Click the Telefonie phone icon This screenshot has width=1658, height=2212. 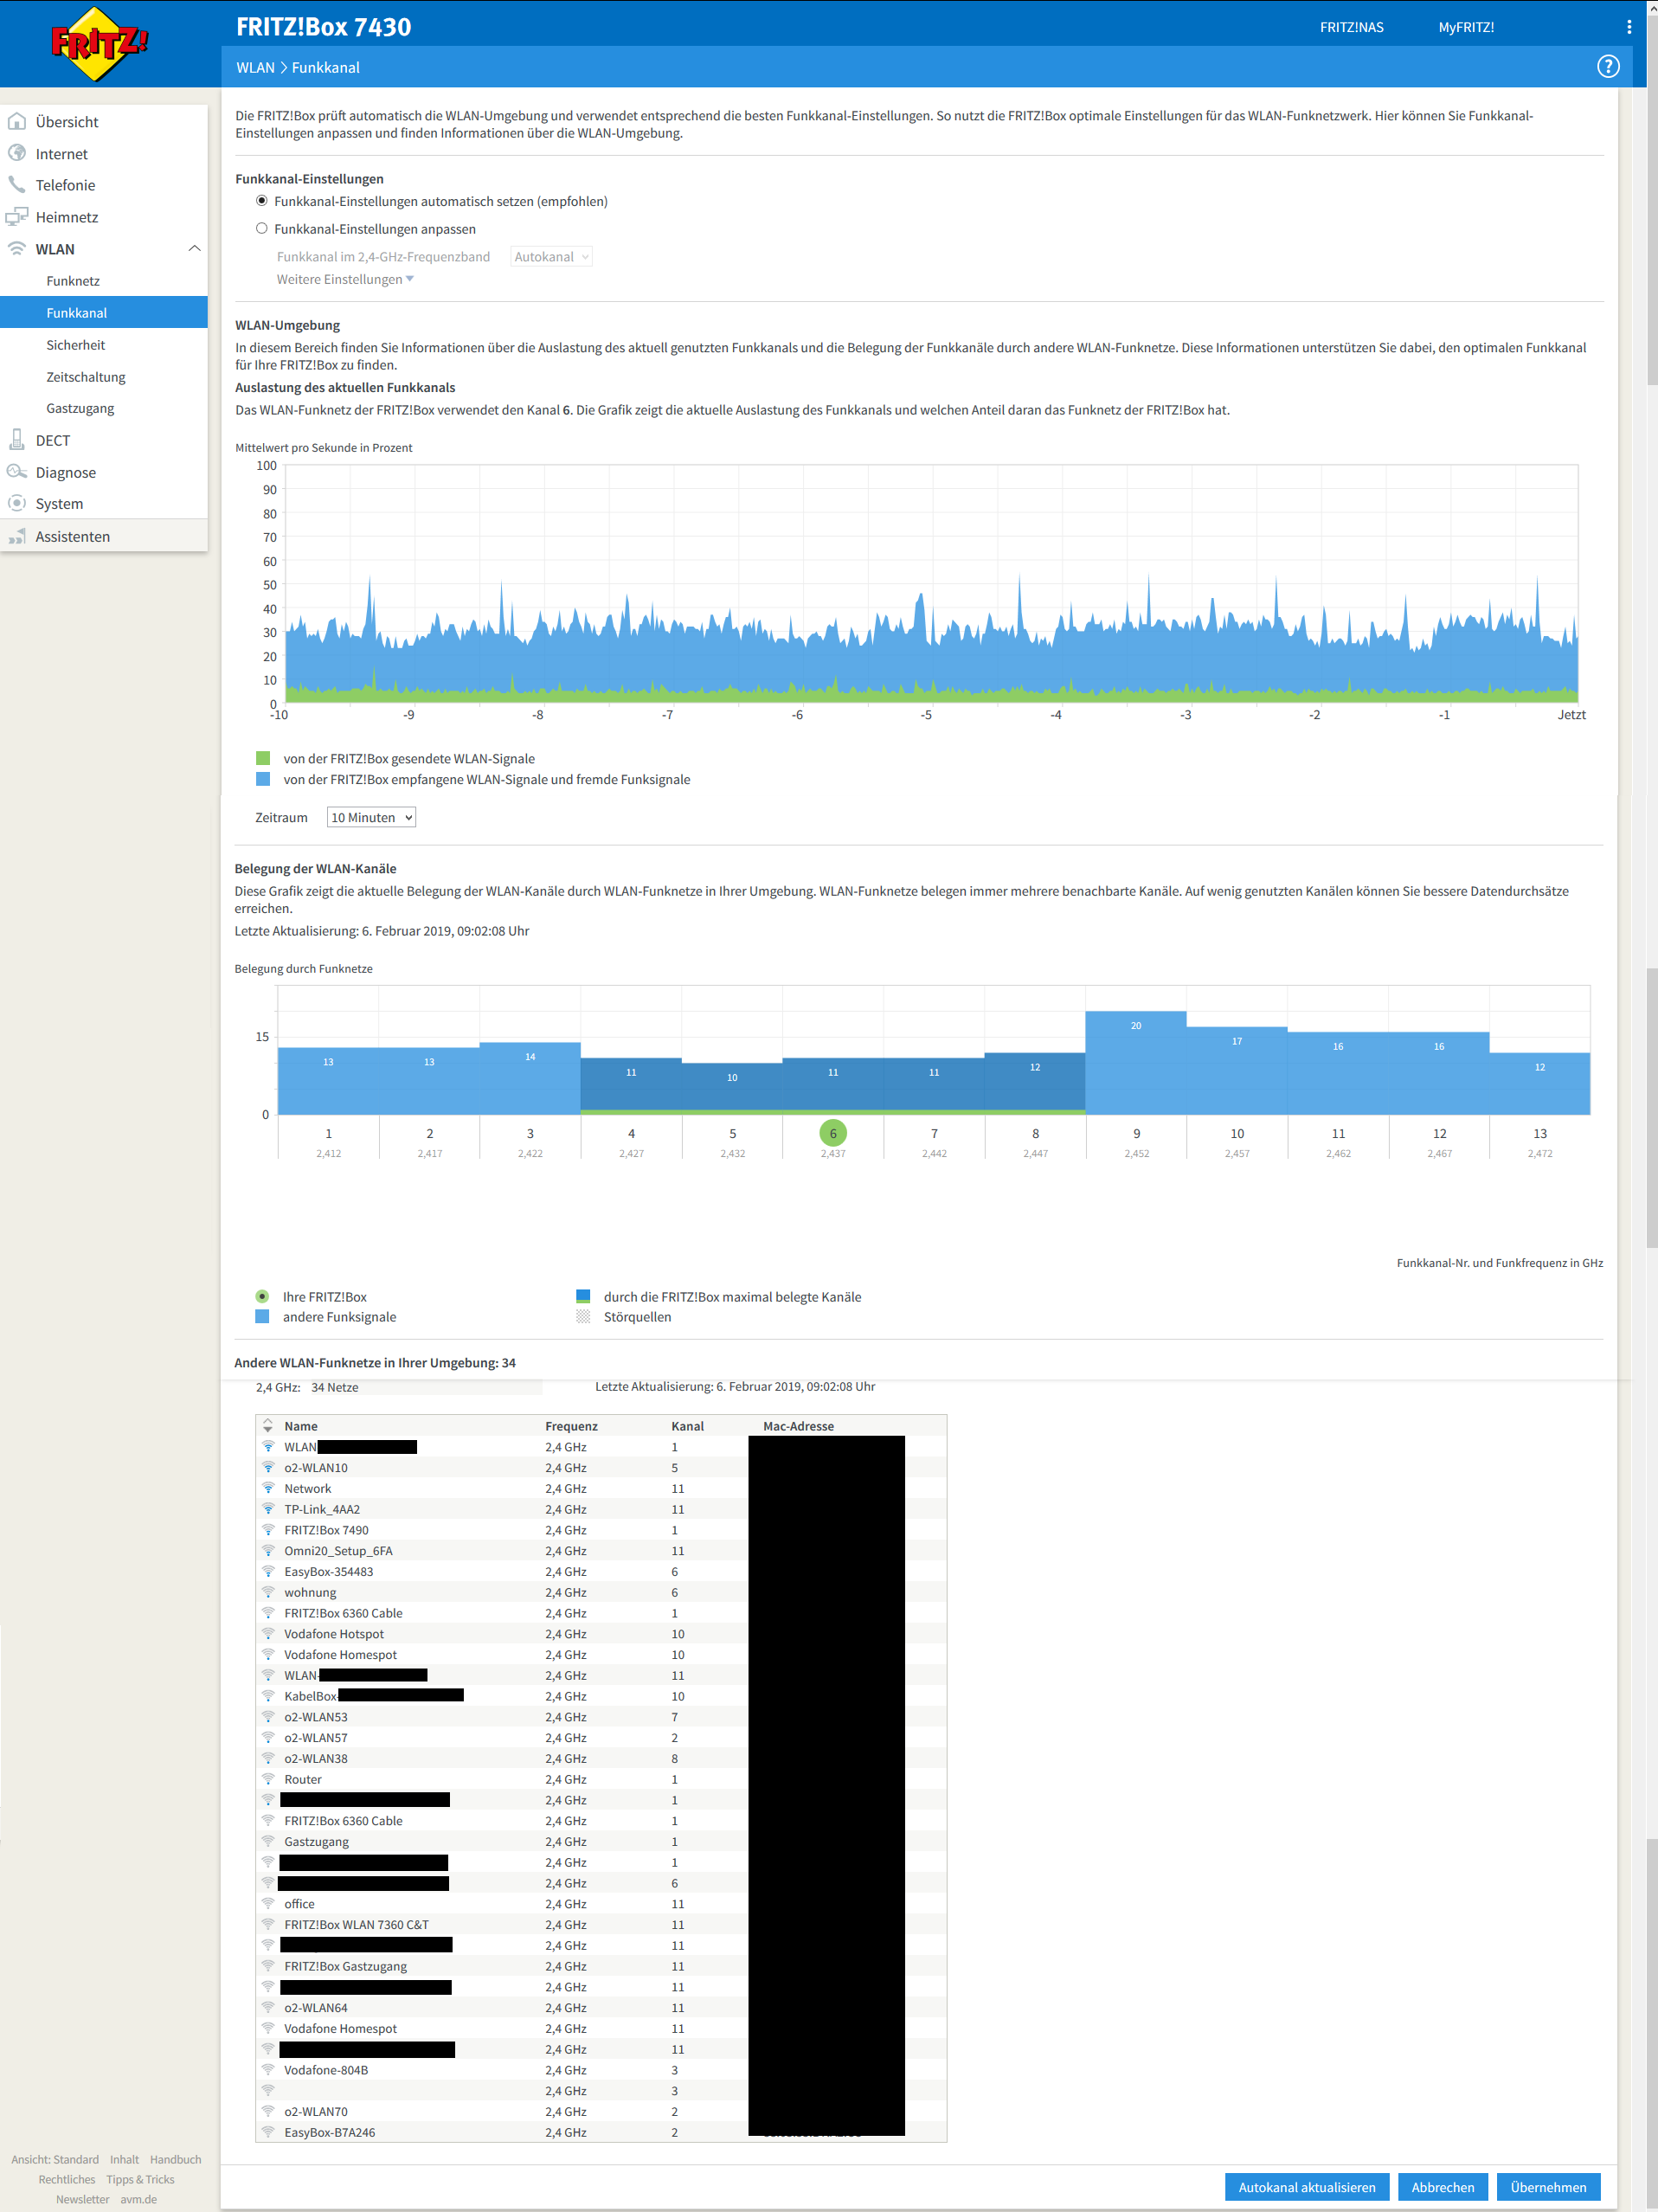click(17, 185)
